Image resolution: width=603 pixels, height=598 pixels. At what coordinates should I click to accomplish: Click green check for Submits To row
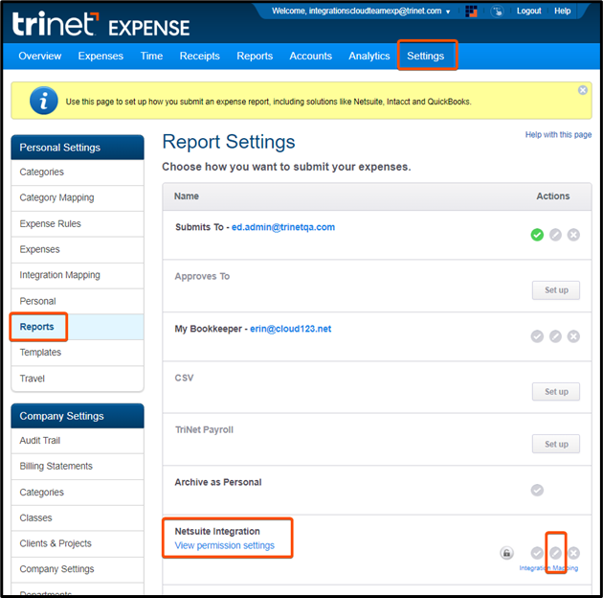coord(537,235)
